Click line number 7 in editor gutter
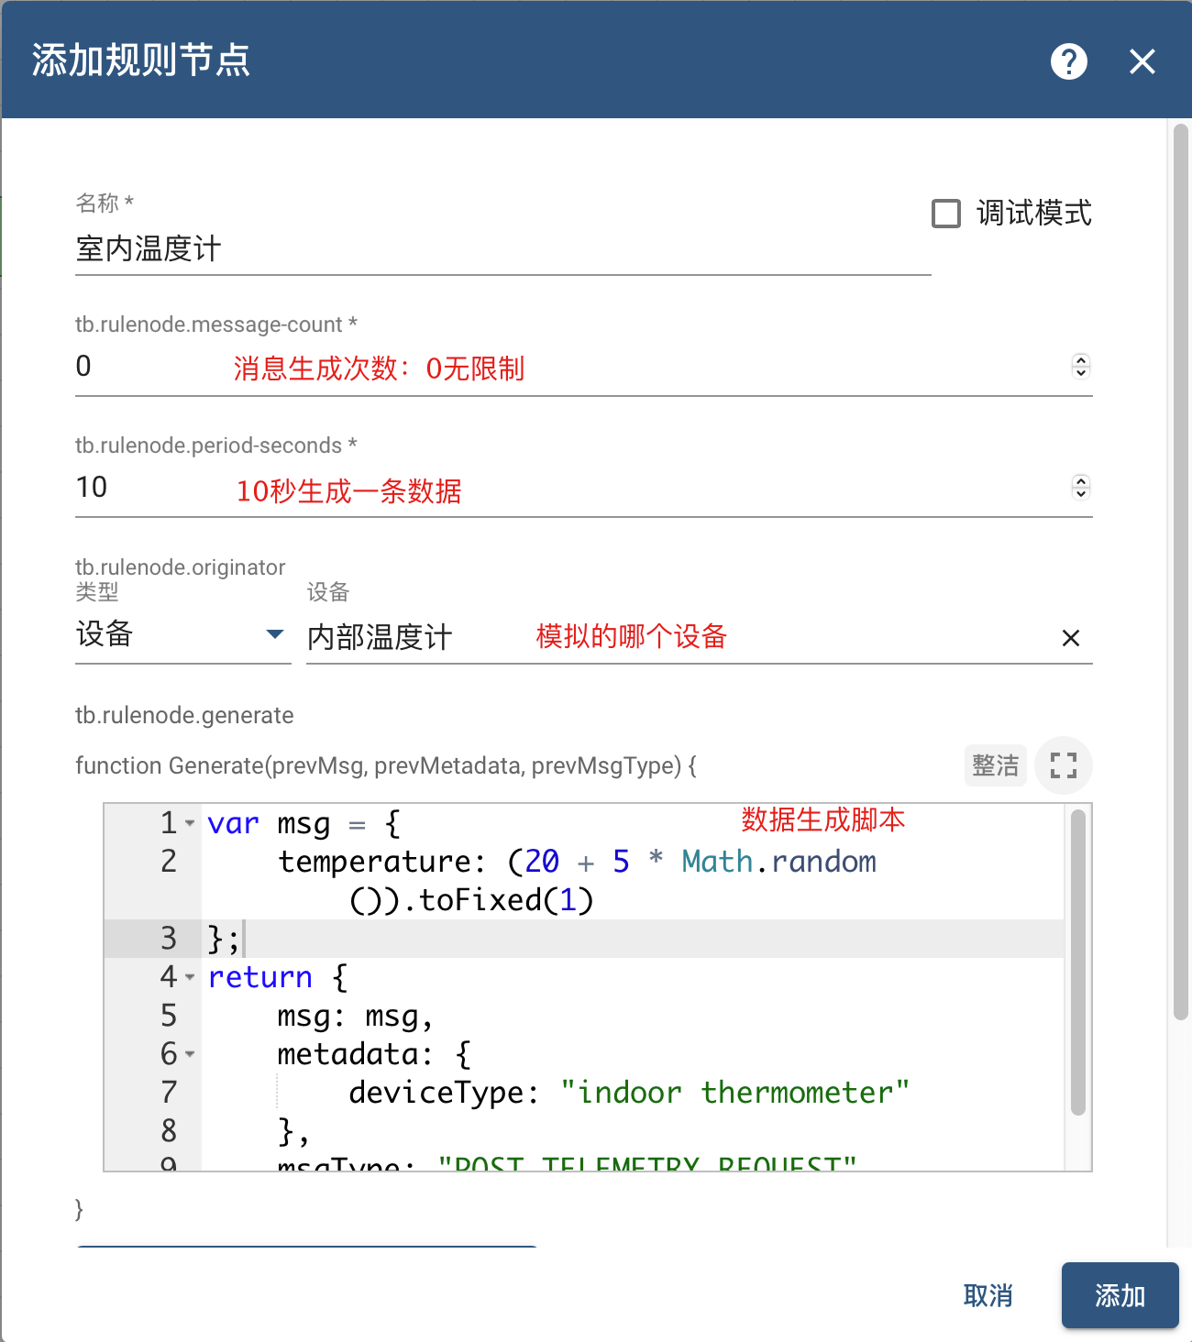This screenshot has width=1192, height=1342. pyautogui.click(x=169, y=1093)
